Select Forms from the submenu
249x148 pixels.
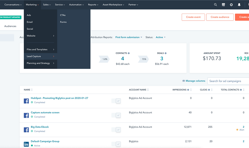(x=63, y=22)
